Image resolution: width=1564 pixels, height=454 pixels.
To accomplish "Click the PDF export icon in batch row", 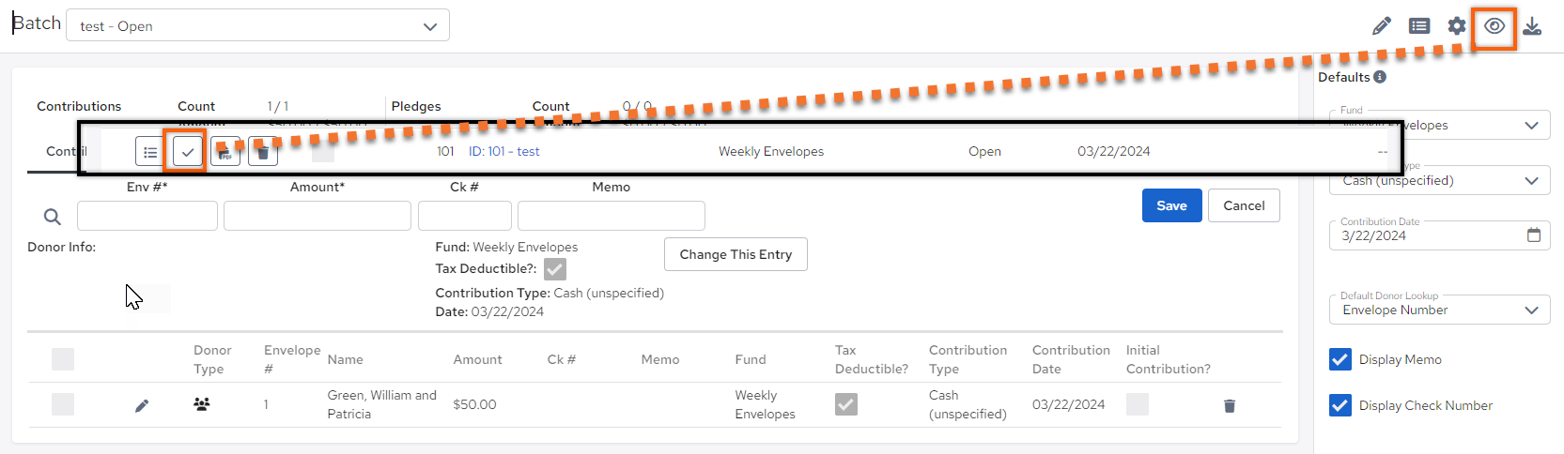I will [225, 152].
